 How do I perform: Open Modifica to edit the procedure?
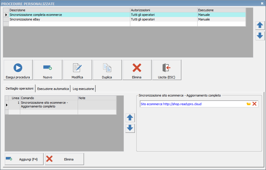pyautogui.click(x=77, y=70)
